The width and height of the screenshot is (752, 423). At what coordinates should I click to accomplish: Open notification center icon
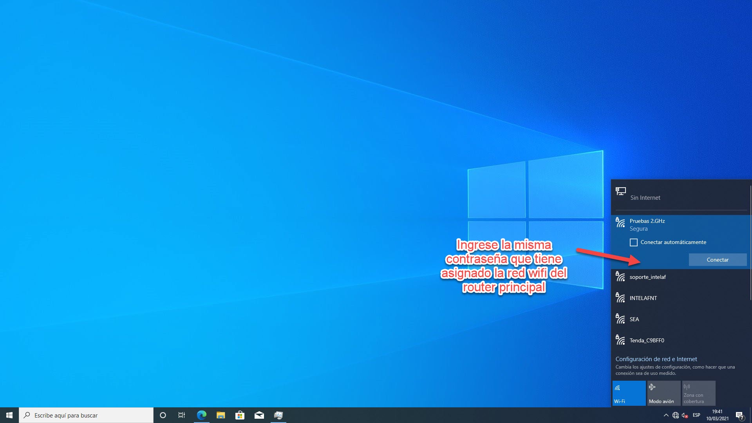[739, 416]
